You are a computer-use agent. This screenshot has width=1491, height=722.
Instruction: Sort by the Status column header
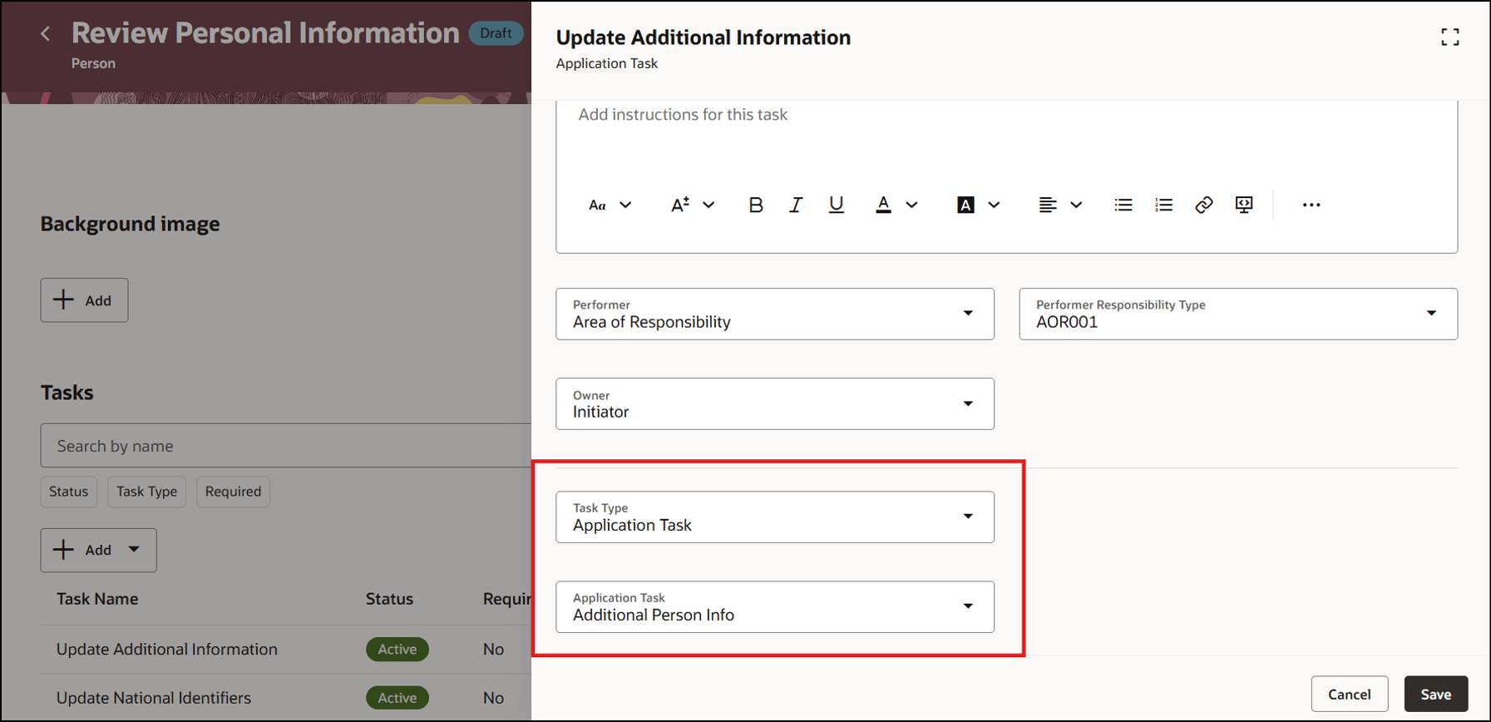coord(389,599)
